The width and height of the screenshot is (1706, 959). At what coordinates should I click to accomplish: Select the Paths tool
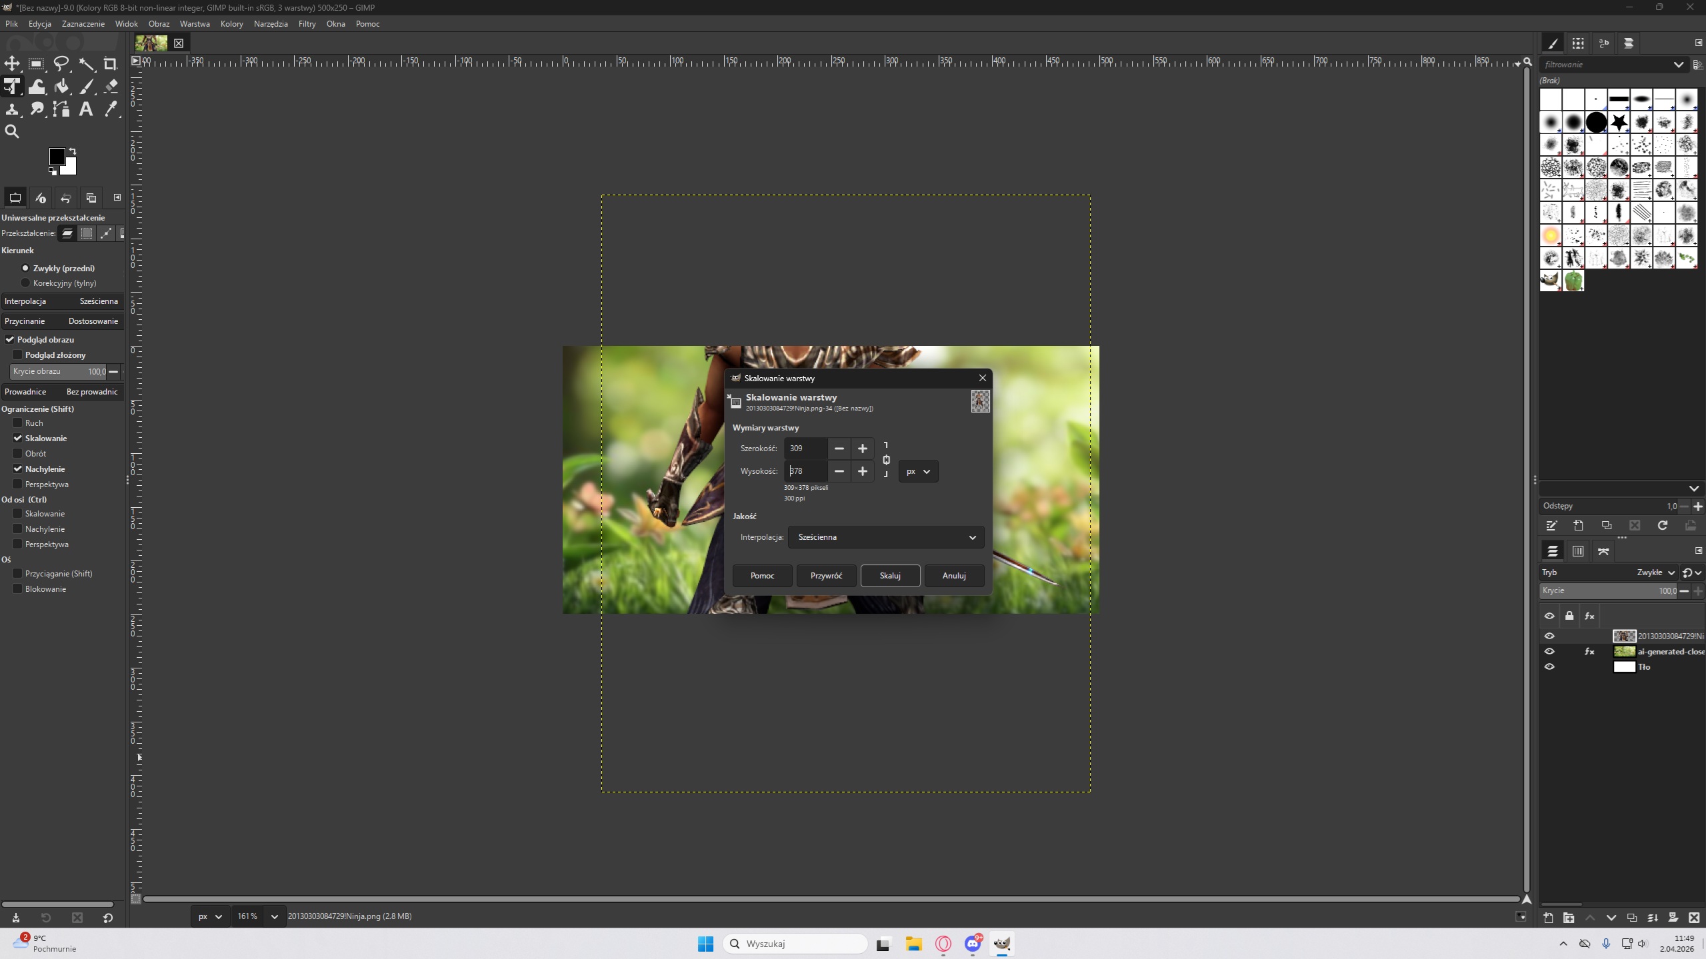pyautogui.click(x=61, y=109)
